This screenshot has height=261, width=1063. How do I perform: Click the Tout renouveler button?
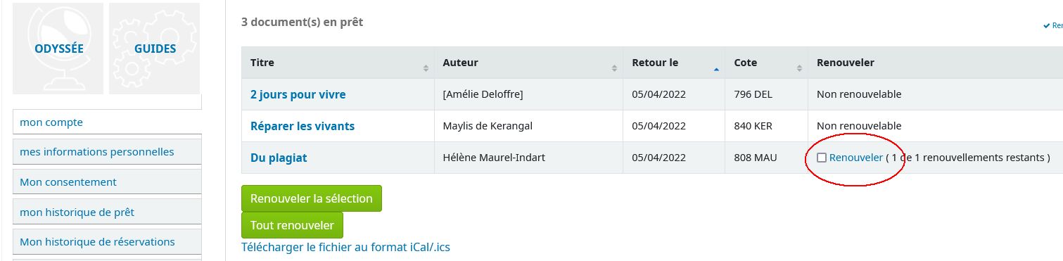(292, 225)
